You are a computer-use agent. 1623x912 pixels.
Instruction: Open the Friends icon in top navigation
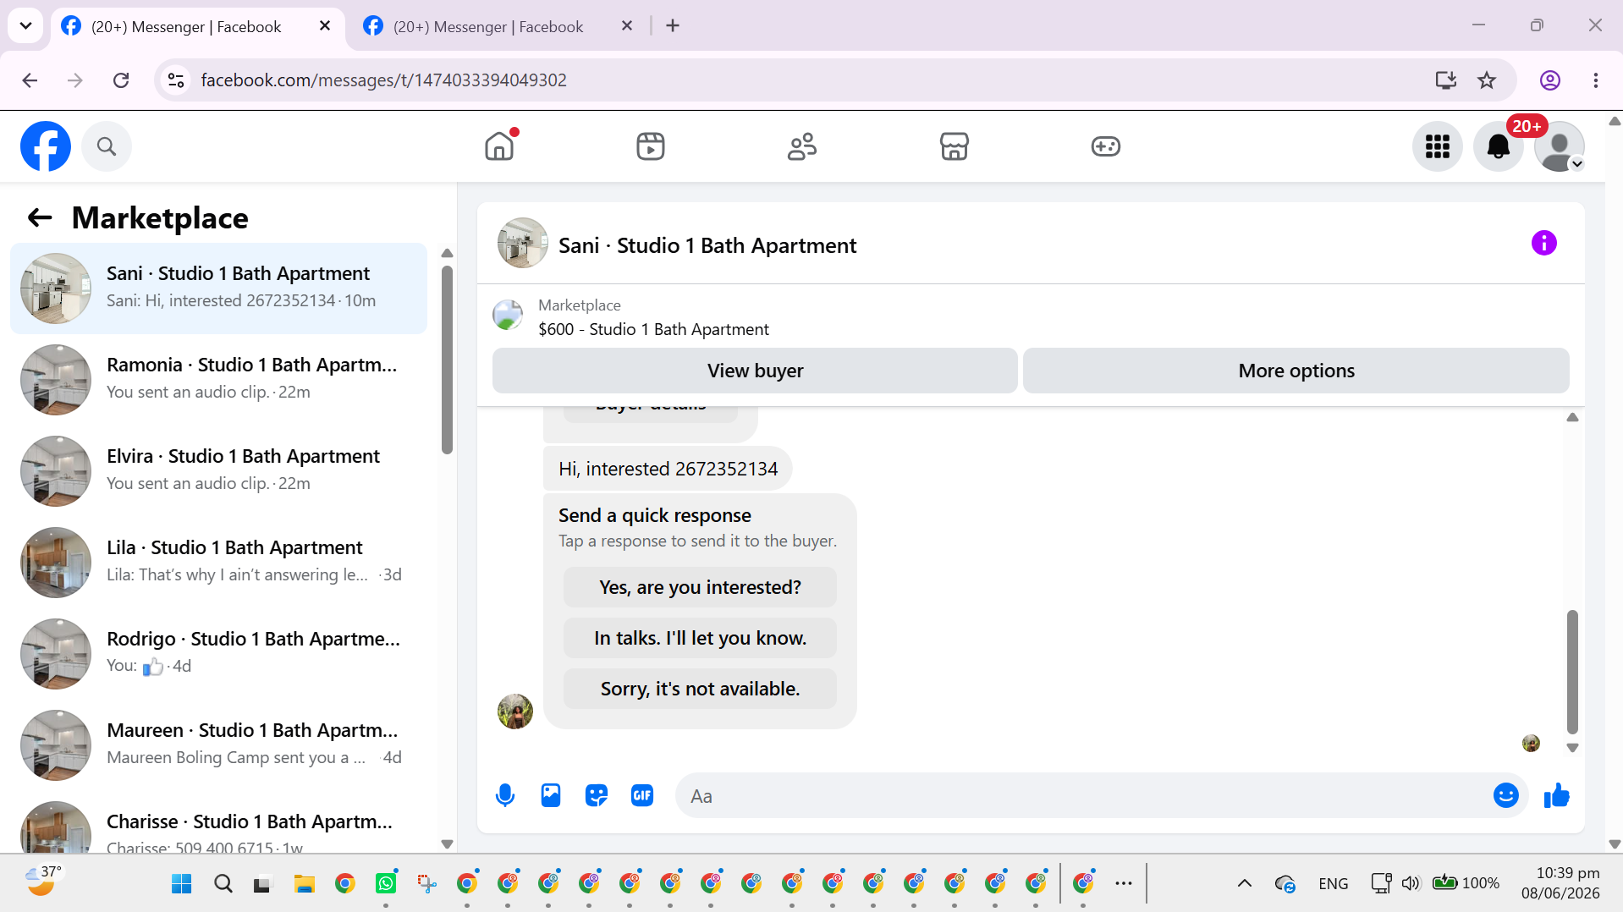(802, 146)
